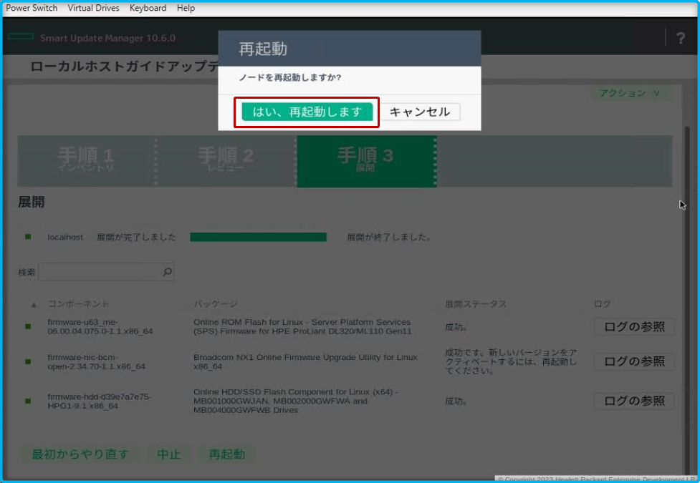Viewport: 700px width, 483px height.
Task: Open the Power Switch menu
Action: [x=32, y=8]
